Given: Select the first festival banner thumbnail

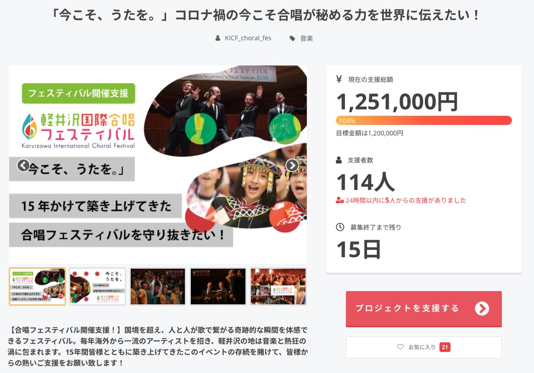Looking at the screenshot, I should pyautogui.click(x=37, y=287).
